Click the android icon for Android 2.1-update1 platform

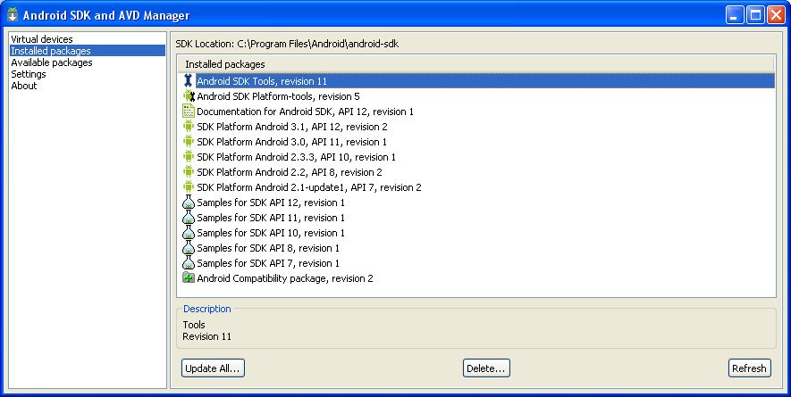point(189,186)
